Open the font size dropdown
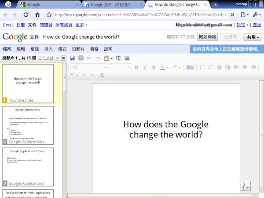This screenshot has width=264, height=198. tap(120, 67)
